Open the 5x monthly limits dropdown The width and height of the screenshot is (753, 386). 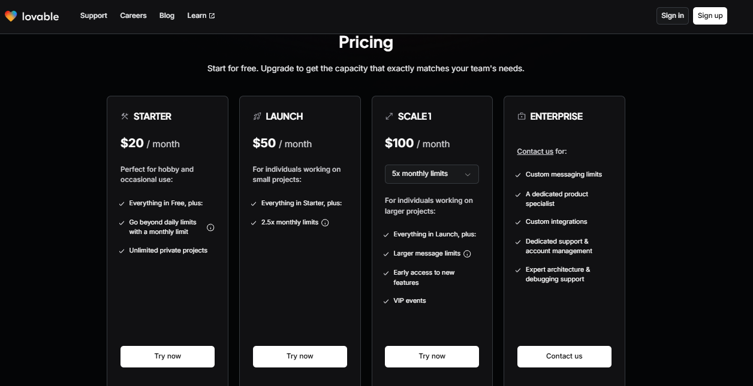(x=431, y=174)
